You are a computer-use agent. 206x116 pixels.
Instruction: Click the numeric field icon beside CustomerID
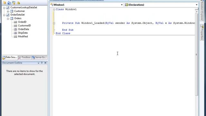coord(15,26)
